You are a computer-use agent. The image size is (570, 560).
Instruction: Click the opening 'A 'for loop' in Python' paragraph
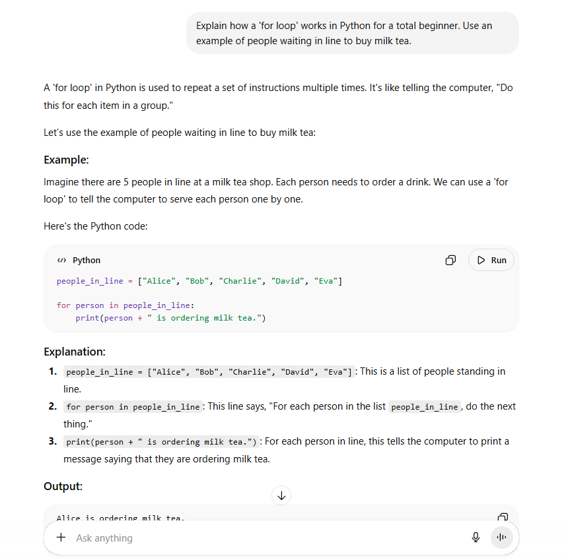278,96
